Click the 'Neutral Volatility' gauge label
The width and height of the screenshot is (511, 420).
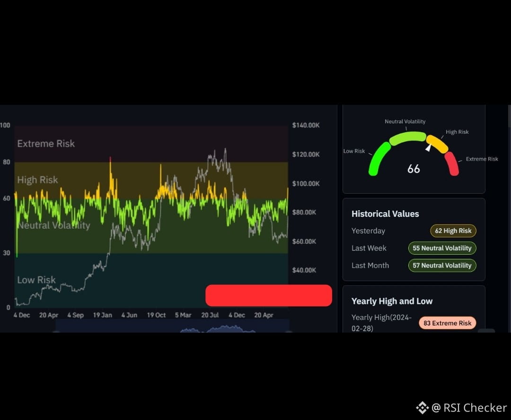point(405,121)
